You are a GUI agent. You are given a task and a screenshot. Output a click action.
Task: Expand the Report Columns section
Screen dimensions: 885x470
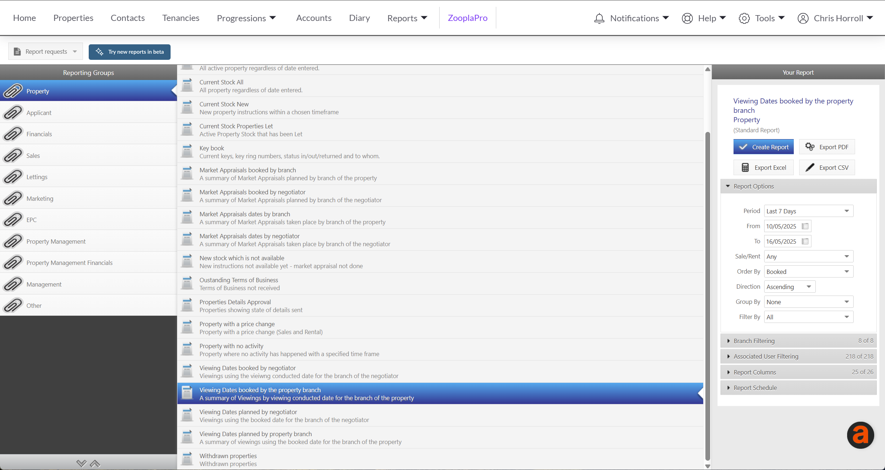798,372
